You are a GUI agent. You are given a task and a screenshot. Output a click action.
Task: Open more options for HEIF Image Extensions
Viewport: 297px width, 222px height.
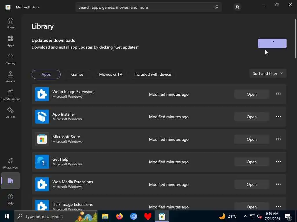click(x=278, y=207)
